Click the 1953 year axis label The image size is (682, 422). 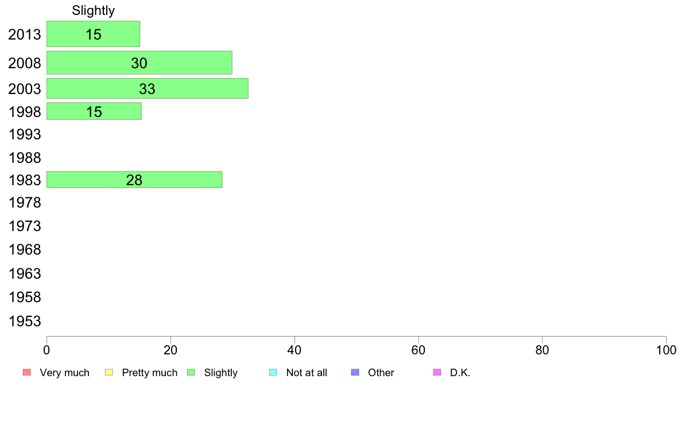[x=25, y=321]
